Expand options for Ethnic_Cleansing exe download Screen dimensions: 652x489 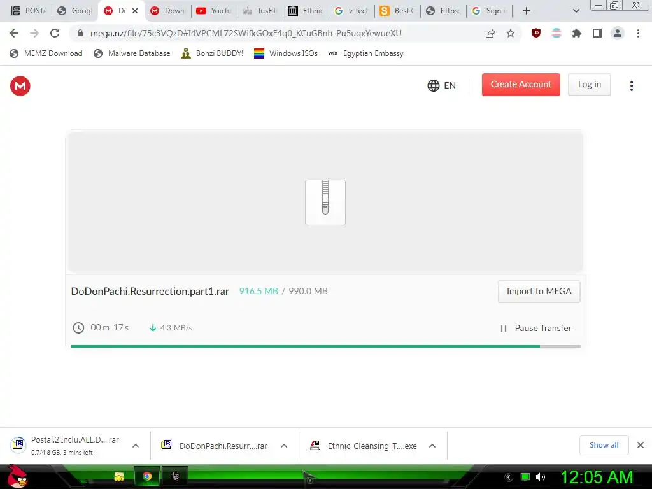[x=432, y=446]
